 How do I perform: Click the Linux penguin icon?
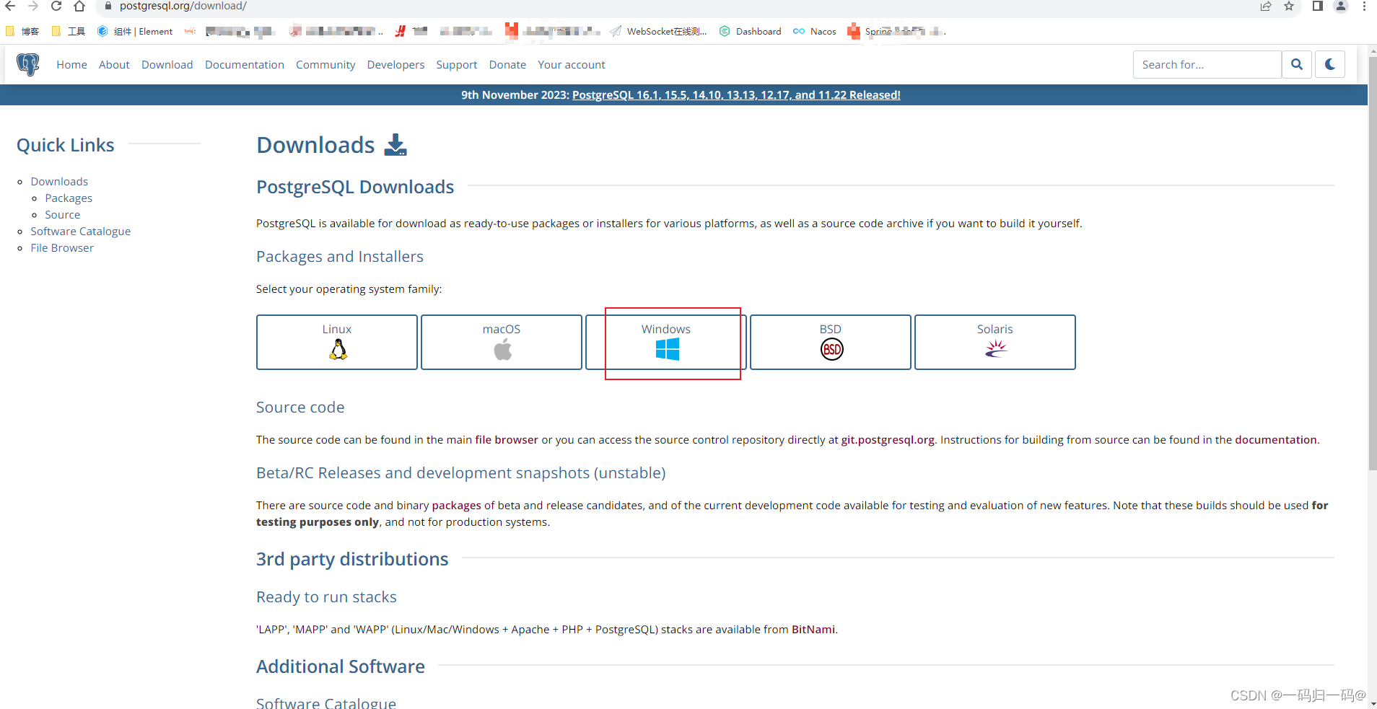point(338,350)
